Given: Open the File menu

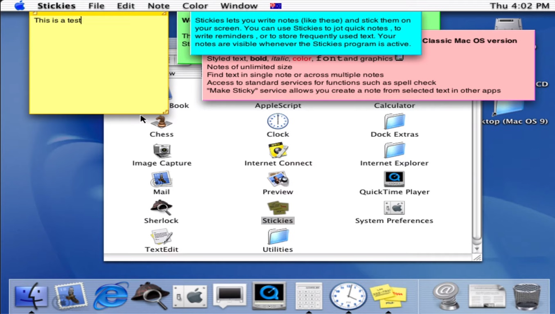Looking at the screenshot, I should 96,6.
